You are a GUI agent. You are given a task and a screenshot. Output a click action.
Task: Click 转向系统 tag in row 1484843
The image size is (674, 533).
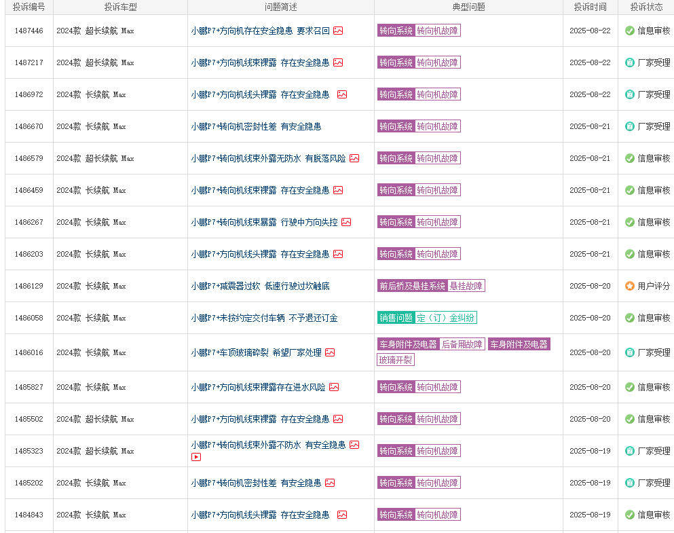tap(396, 515)
